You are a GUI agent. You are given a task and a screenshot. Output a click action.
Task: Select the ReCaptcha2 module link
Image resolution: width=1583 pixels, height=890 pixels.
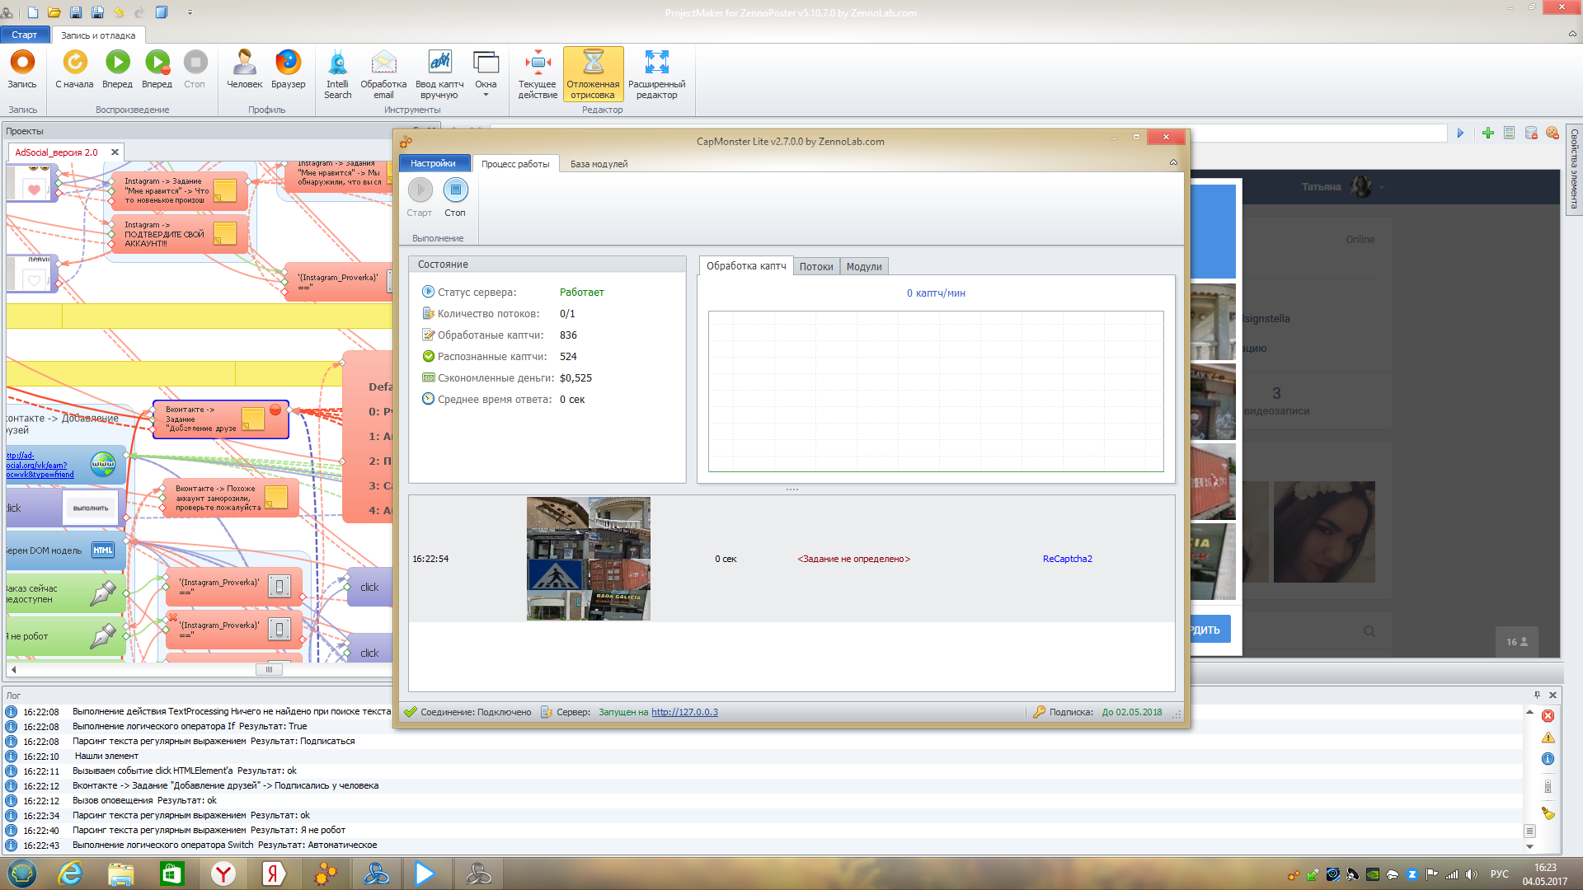[x=1067, y=559]
